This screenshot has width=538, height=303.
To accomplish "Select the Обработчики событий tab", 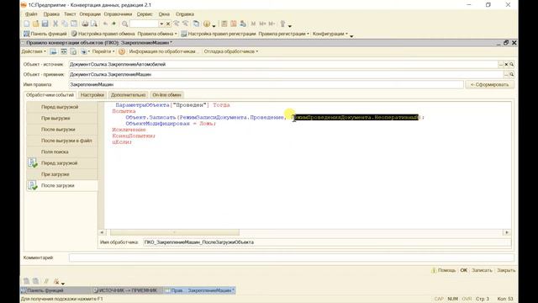I will [50, 95].
